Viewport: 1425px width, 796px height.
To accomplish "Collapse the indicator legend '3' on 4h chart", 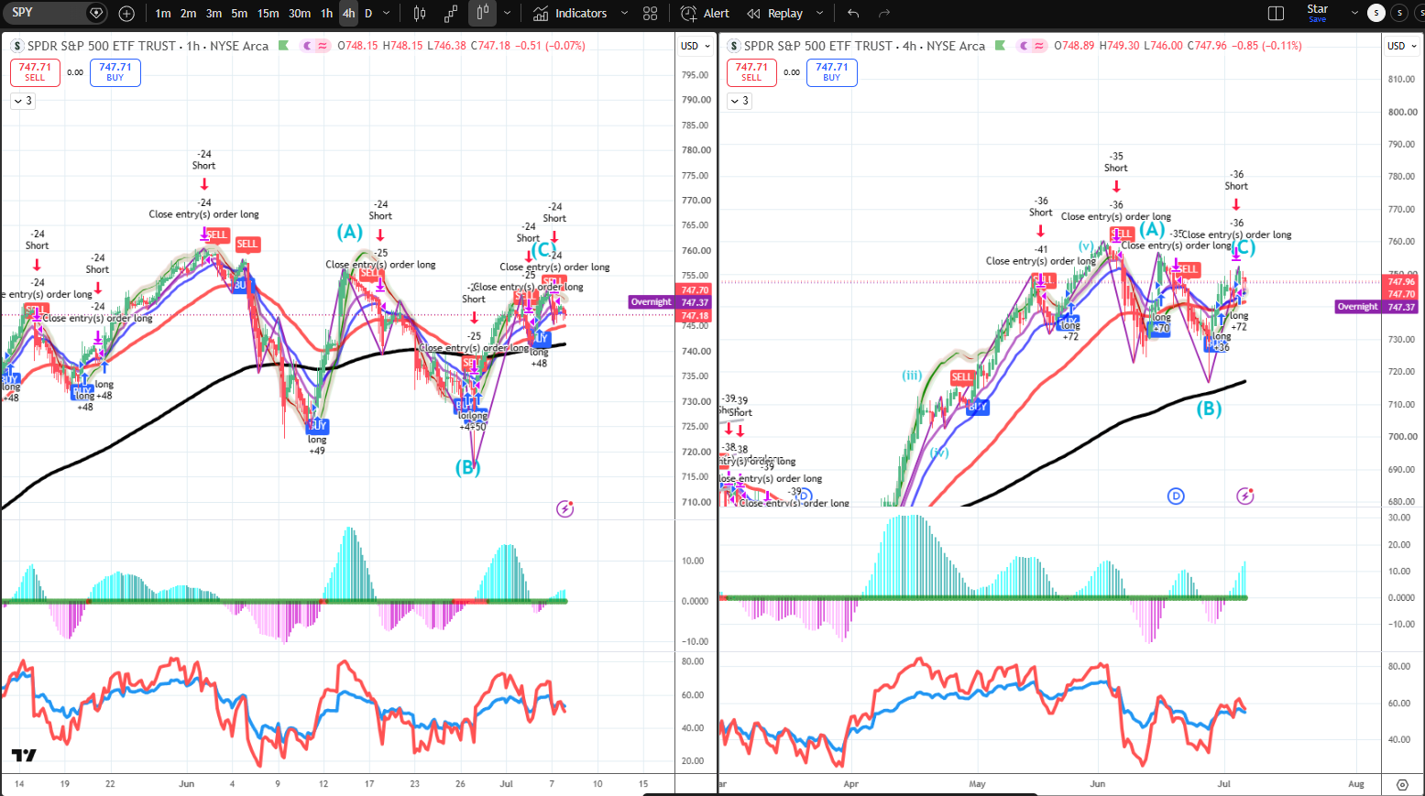I will point(740,101).
